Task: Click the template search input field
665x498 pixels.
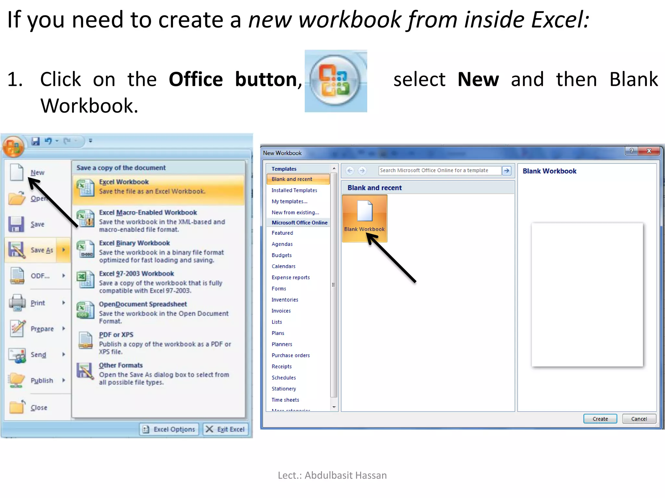Action: [x=440, y=171]
